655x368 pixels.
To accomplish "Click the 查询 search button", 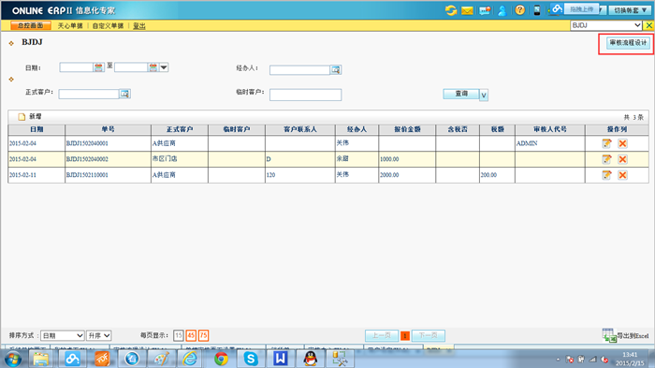I will (x=460, y=94).
